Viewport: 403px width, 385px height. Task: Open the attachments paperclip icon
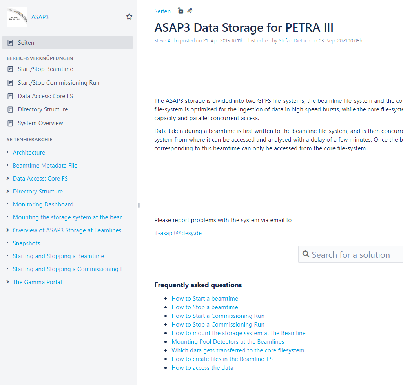pos(190,11)
